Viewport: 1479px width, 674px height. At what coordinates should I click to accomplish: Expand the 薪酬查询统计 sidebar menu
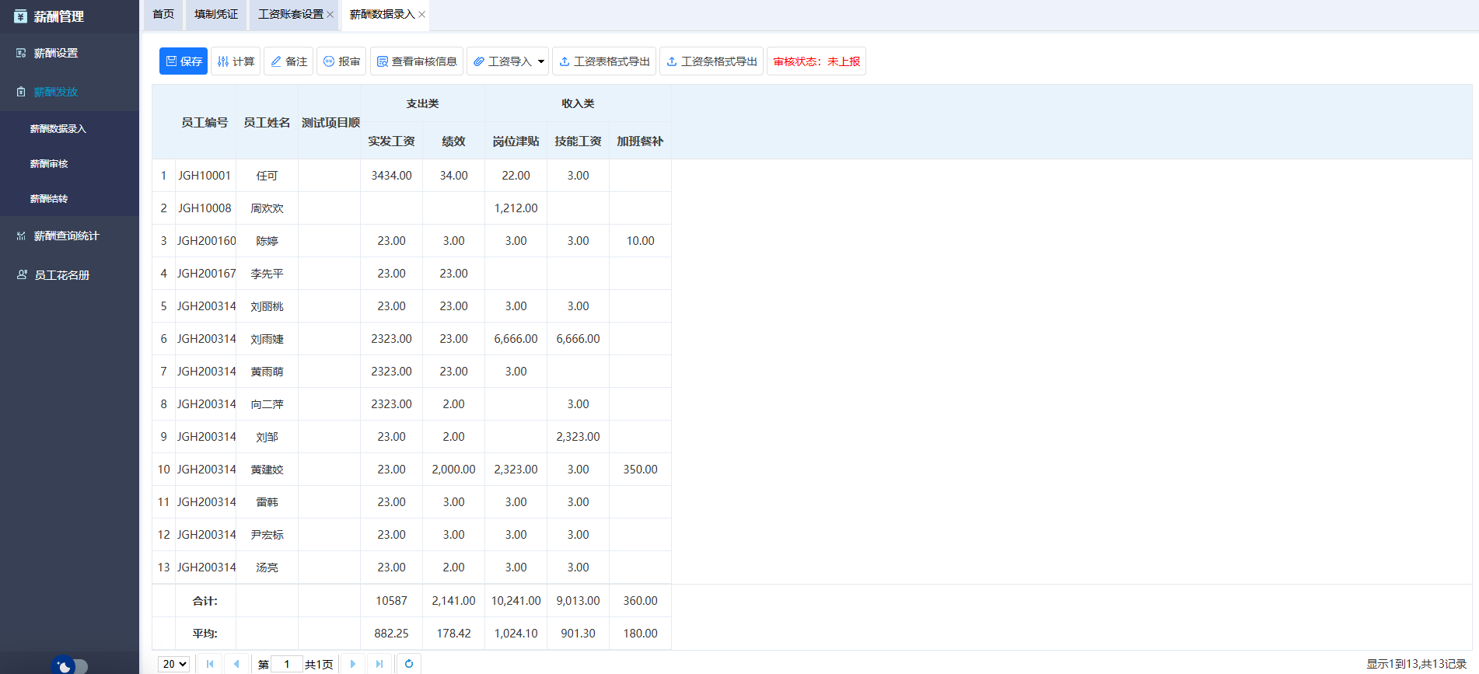[x=69, y=236]
